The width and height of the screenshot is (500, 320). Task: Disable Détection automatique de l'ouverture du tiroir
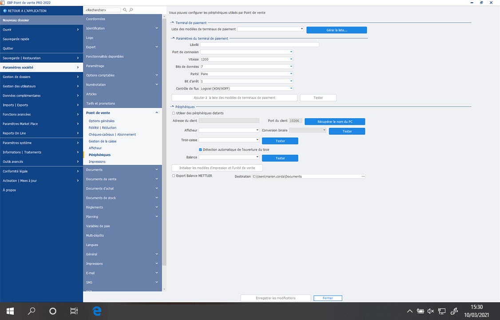[x=200, y=150]
